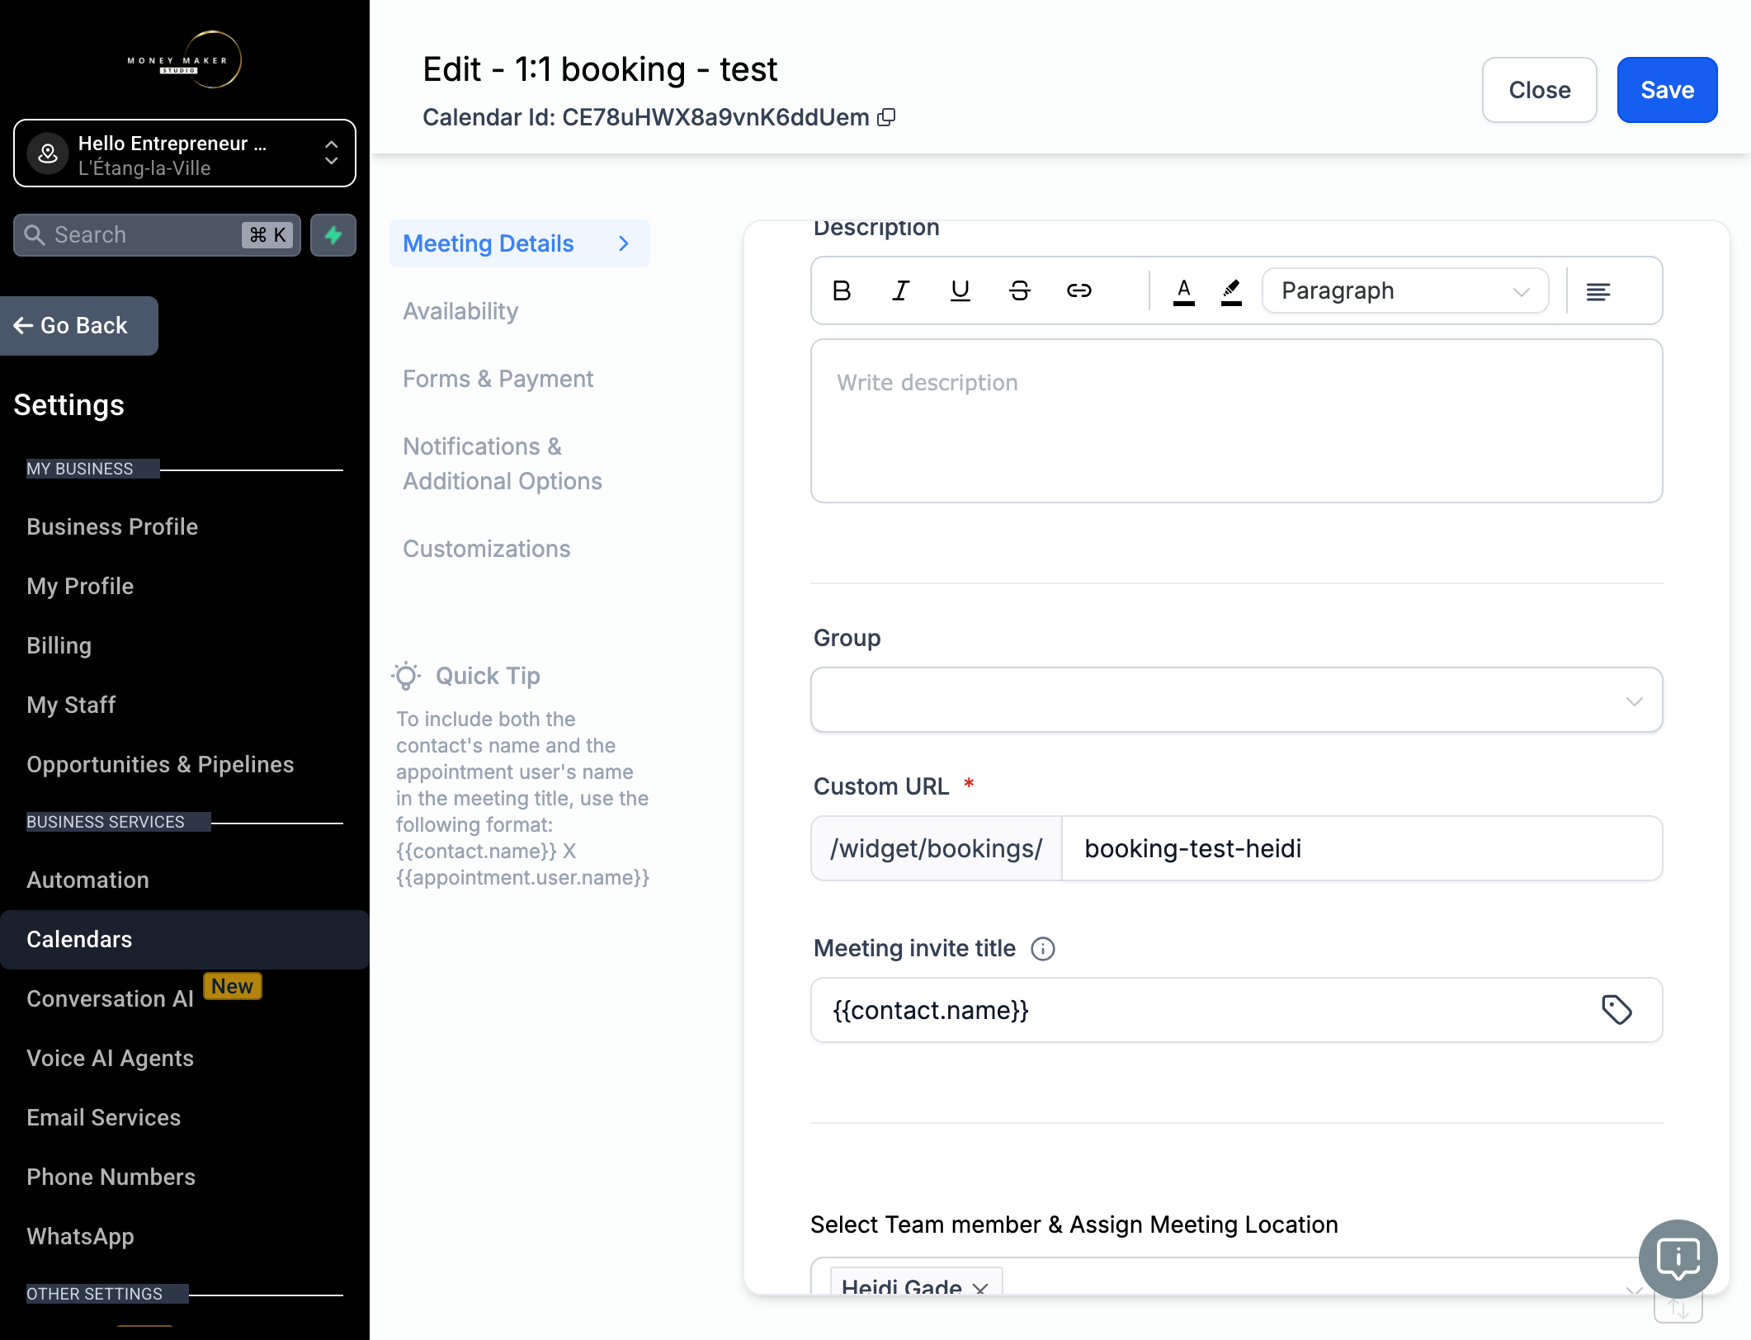The height and width of the screenshot is (1340, 1751).
Task: Open Conversation AI settings
Action: click(110, 998)
